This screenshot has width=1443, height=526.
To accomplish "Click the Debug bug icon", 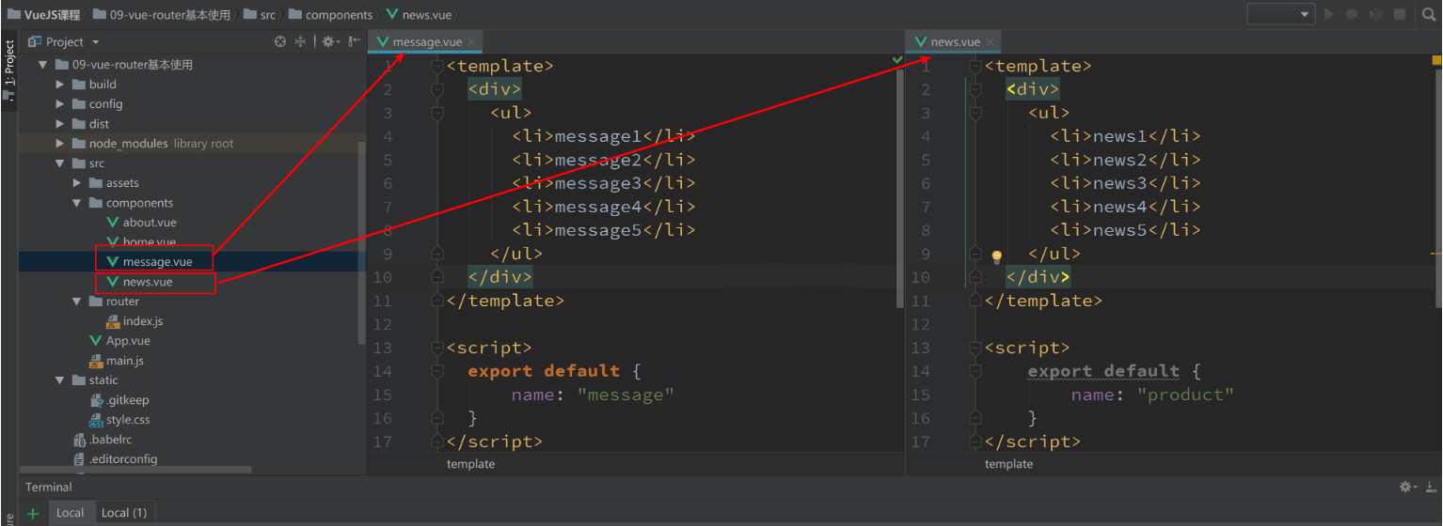I will [x=1352, y=14].
